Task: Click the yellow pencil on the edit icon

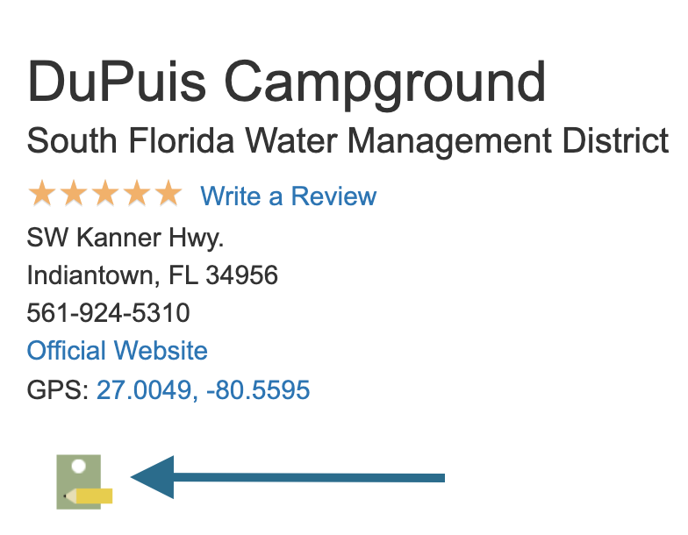Action: click(x=88, y=496)
